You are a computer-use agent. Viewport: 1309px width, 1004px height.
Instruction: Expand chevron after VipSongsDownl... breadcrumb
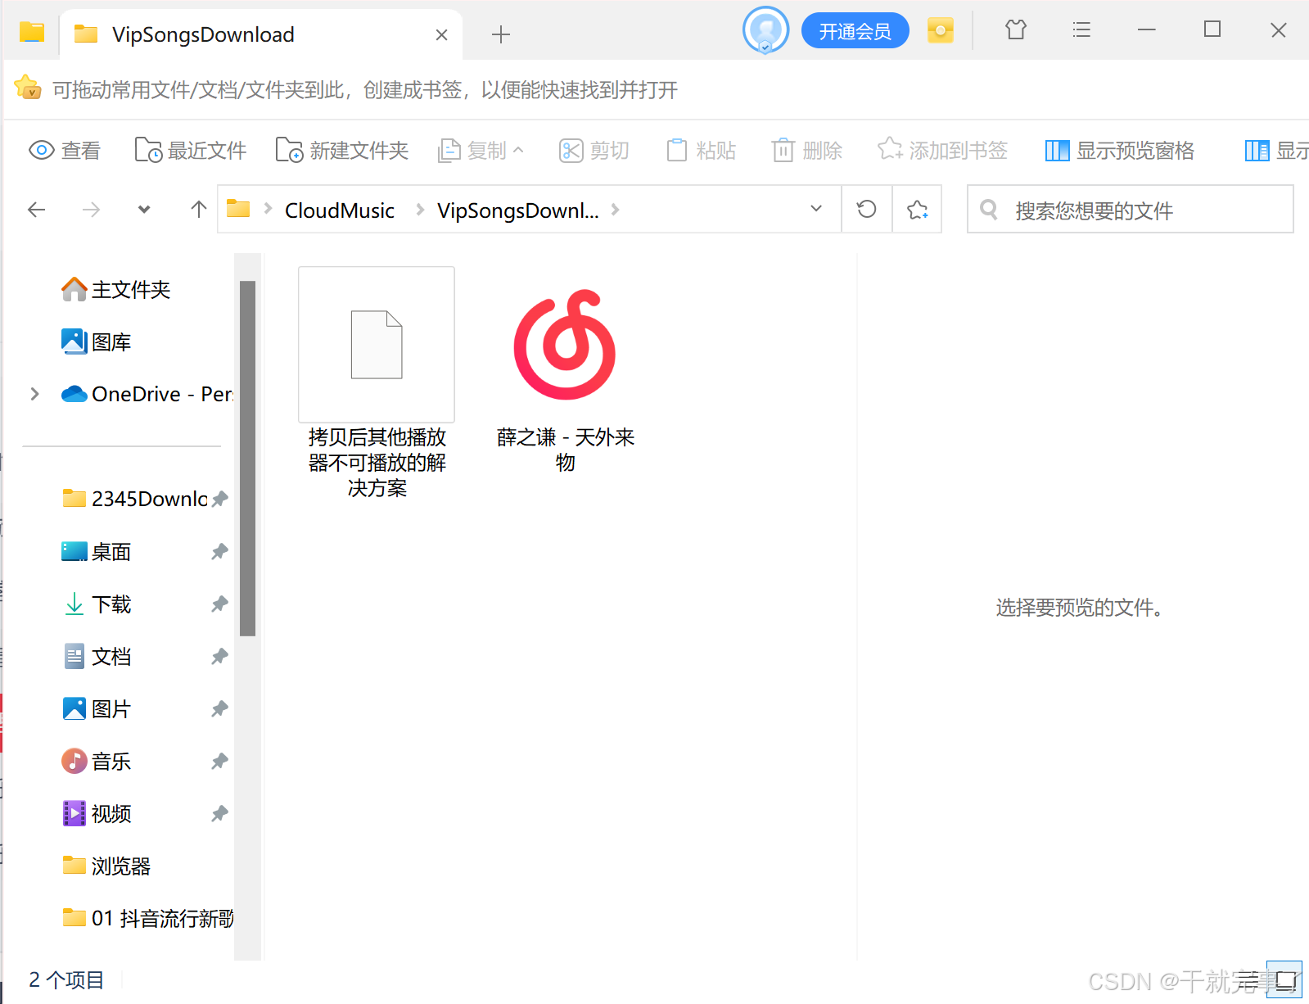pyautogui.click(x=616, y=210)
